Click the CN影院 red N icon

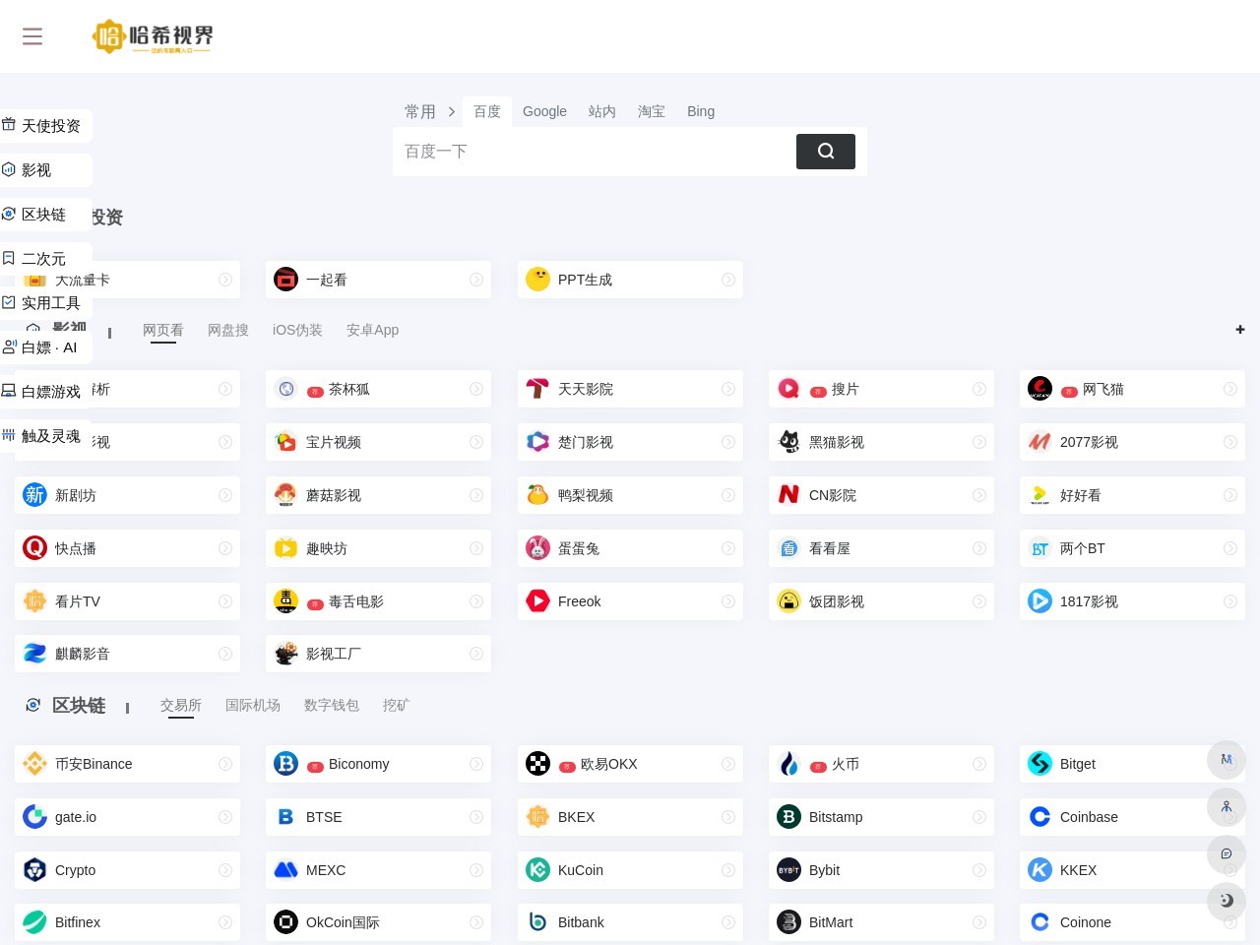[x=788, y=495]
